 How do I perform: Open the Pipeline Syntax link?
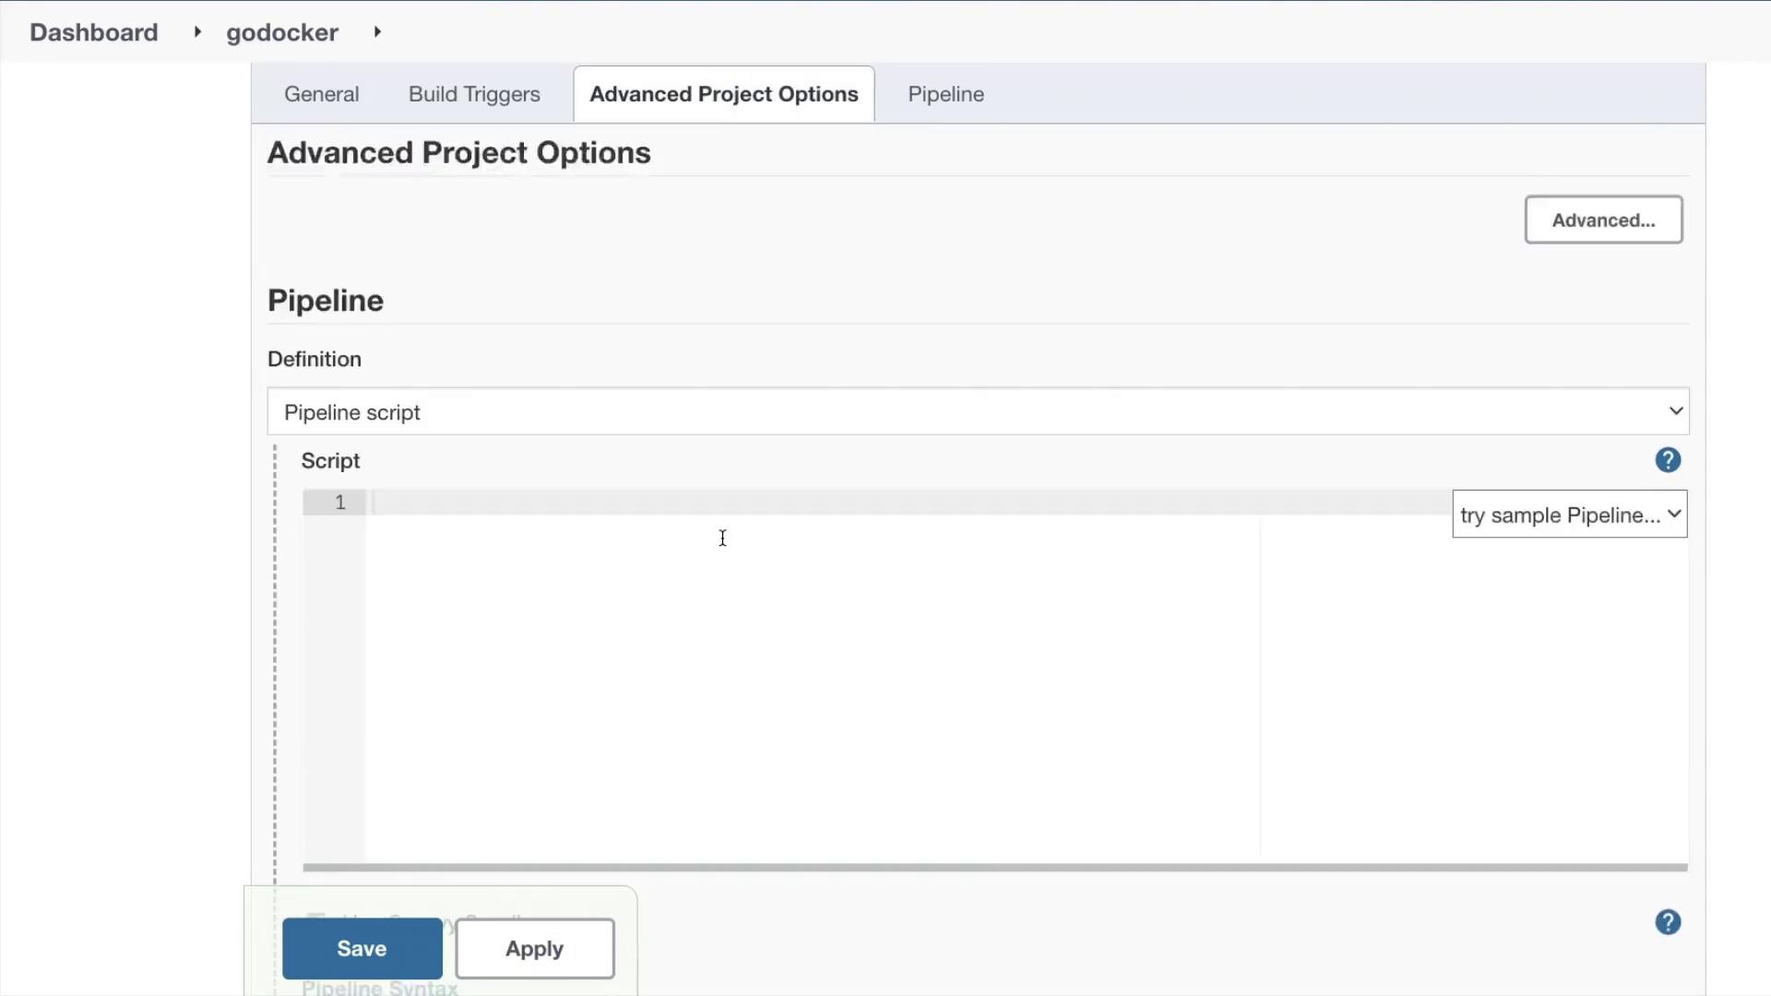(379, 988)
